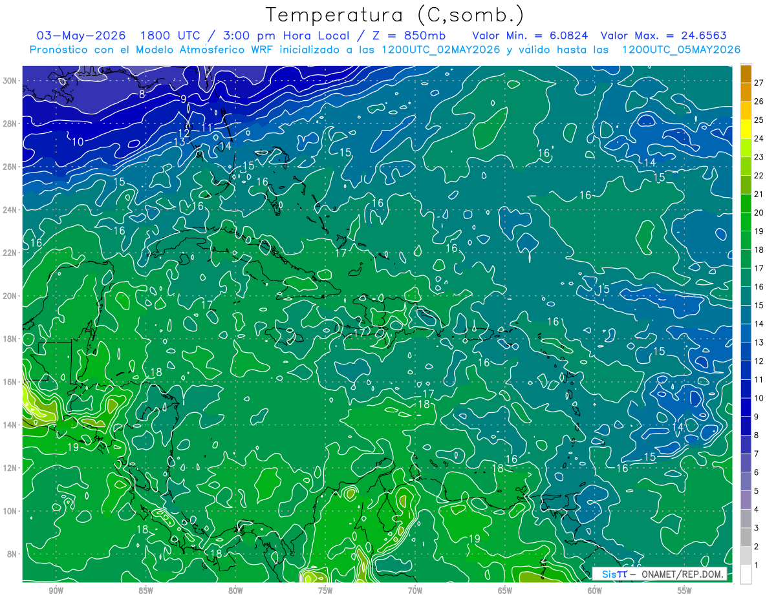Screen dimensions: 776x599
Task: Click the 30N latitude axis label
Action: pos(10,80)
